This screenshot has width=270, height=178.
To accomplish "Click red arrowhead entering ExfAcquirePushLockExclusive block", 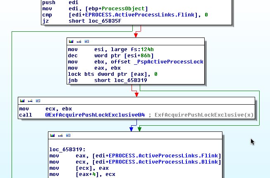I will 136,95.
